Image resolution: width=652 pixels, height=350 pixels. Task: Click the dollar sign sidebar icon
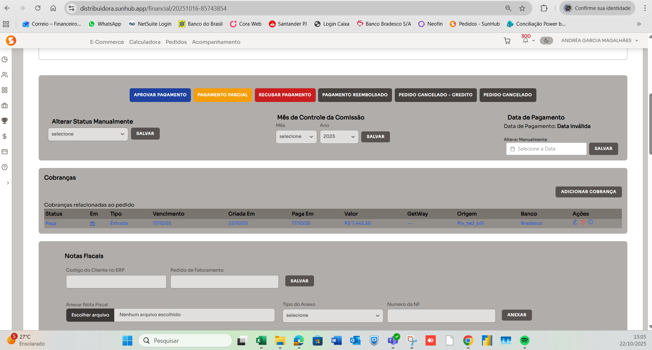coord(5,136)
